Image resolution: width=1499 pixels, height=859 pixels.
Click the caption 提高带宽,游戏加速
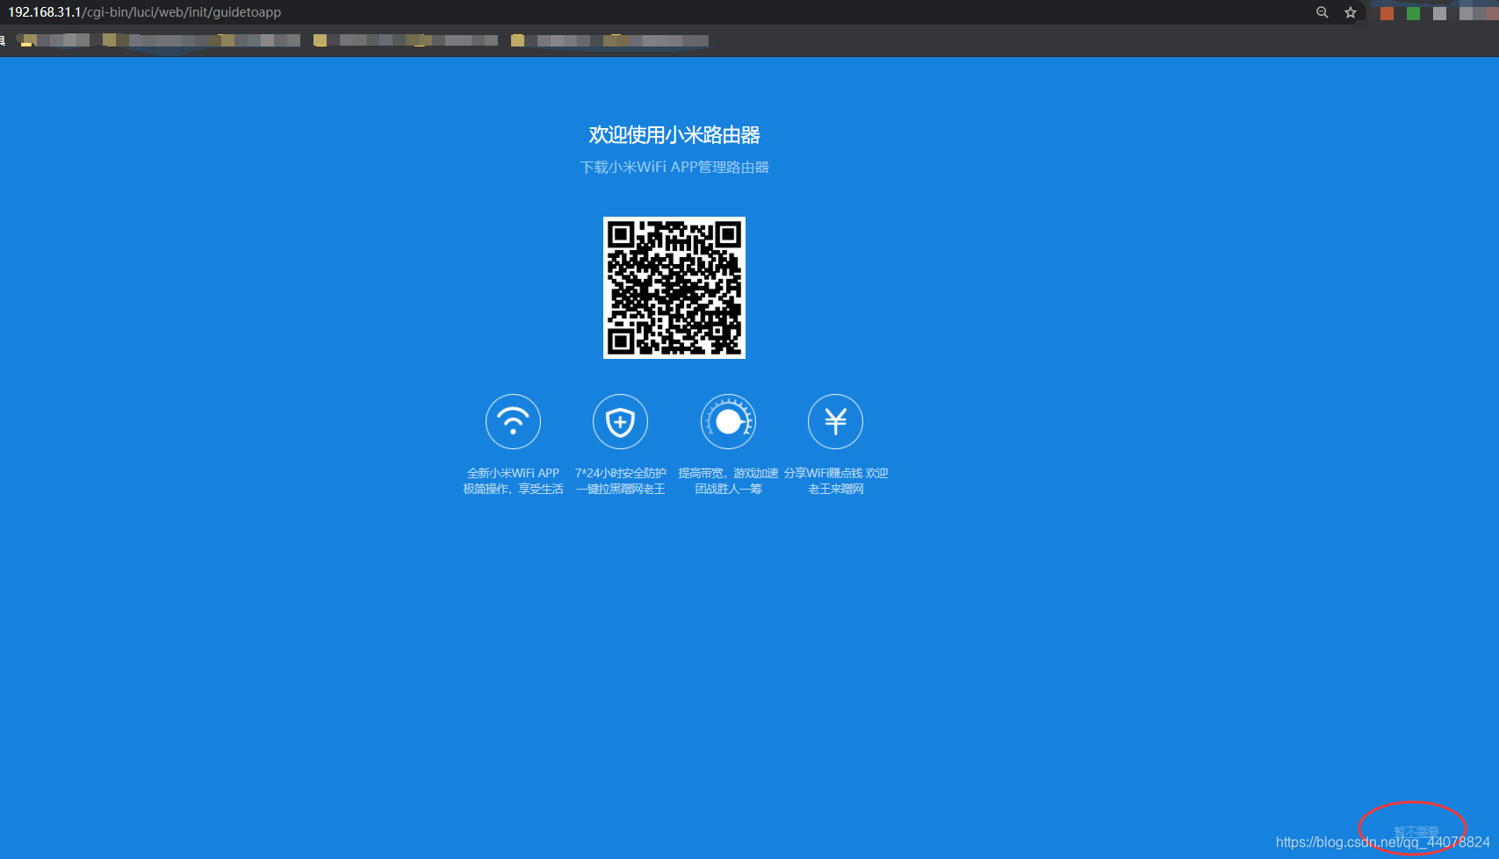728,473
